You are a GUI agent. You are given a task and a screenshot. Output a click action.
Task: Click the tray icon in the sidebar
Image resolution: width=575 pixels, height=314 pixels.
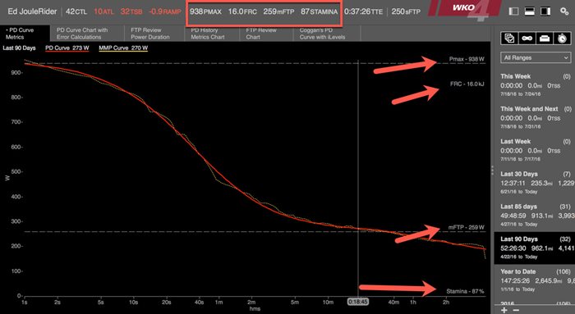[545, 38]
